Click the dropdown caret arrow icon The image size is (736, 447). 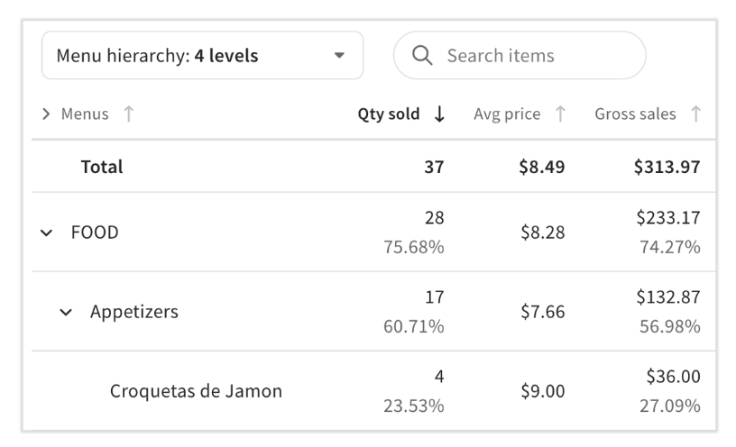(x=339, y=55)
